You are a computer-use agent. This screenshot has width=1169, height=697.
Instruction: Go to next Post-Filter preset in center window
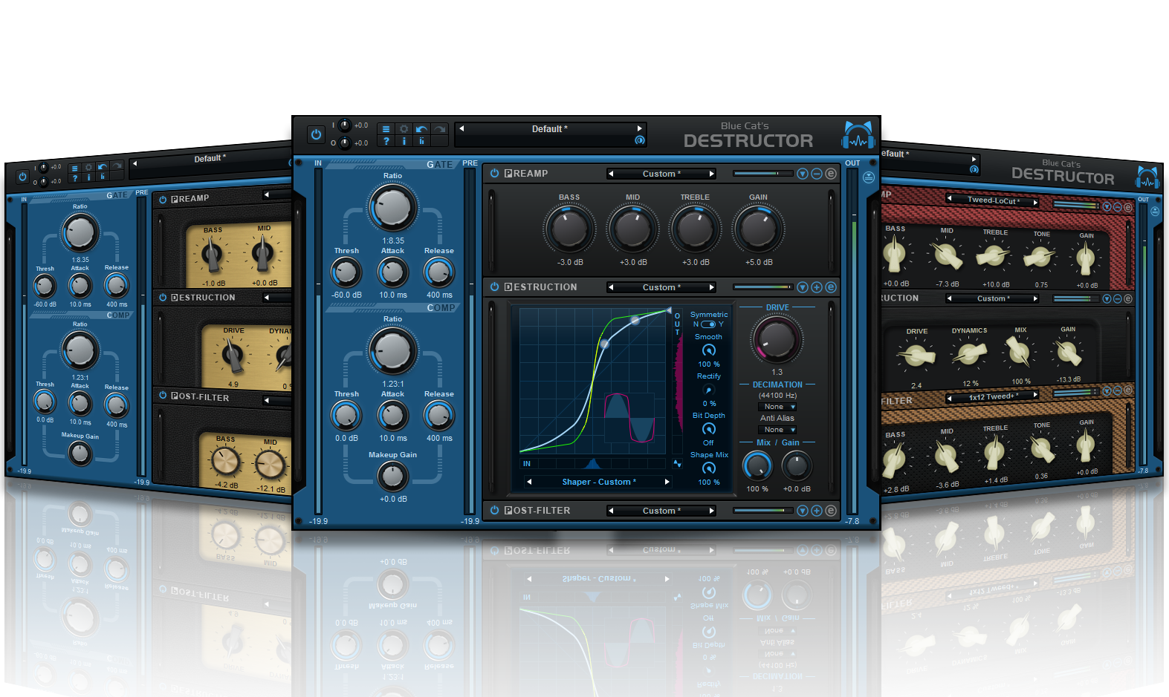coord(711,511)
